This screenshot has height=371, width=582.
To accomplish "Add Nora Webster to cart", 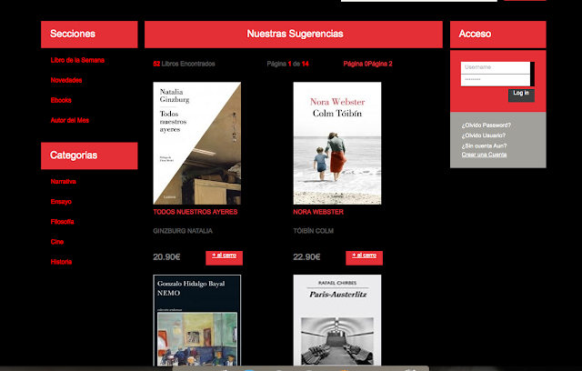I will coord(364,258).
